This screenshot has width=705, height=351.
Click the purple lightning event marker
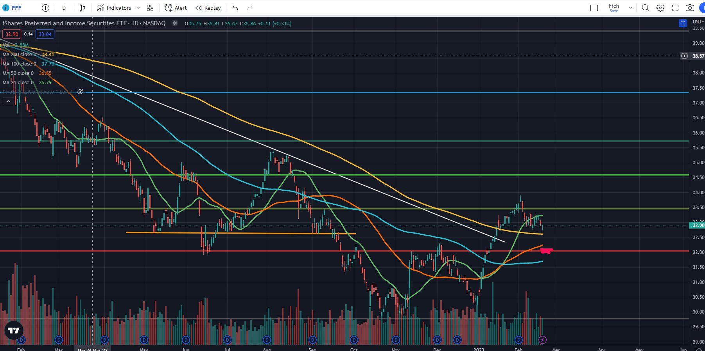tap(542, 340)
